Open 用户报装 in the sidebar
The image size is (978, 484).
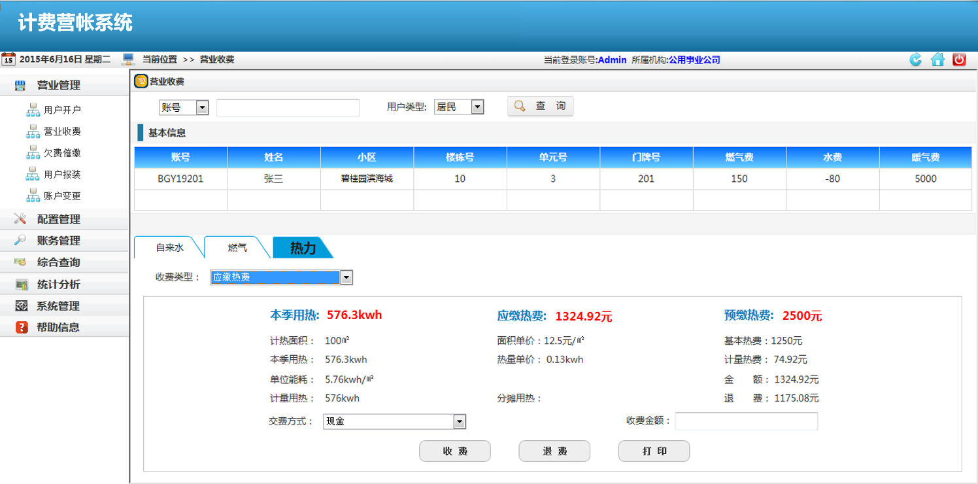(63, 175)
